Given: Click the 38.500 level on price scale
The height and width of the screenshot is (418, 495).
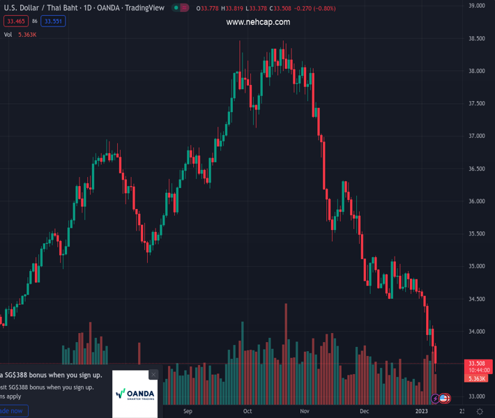Looking at the screenshot, I should coord(477,38).
